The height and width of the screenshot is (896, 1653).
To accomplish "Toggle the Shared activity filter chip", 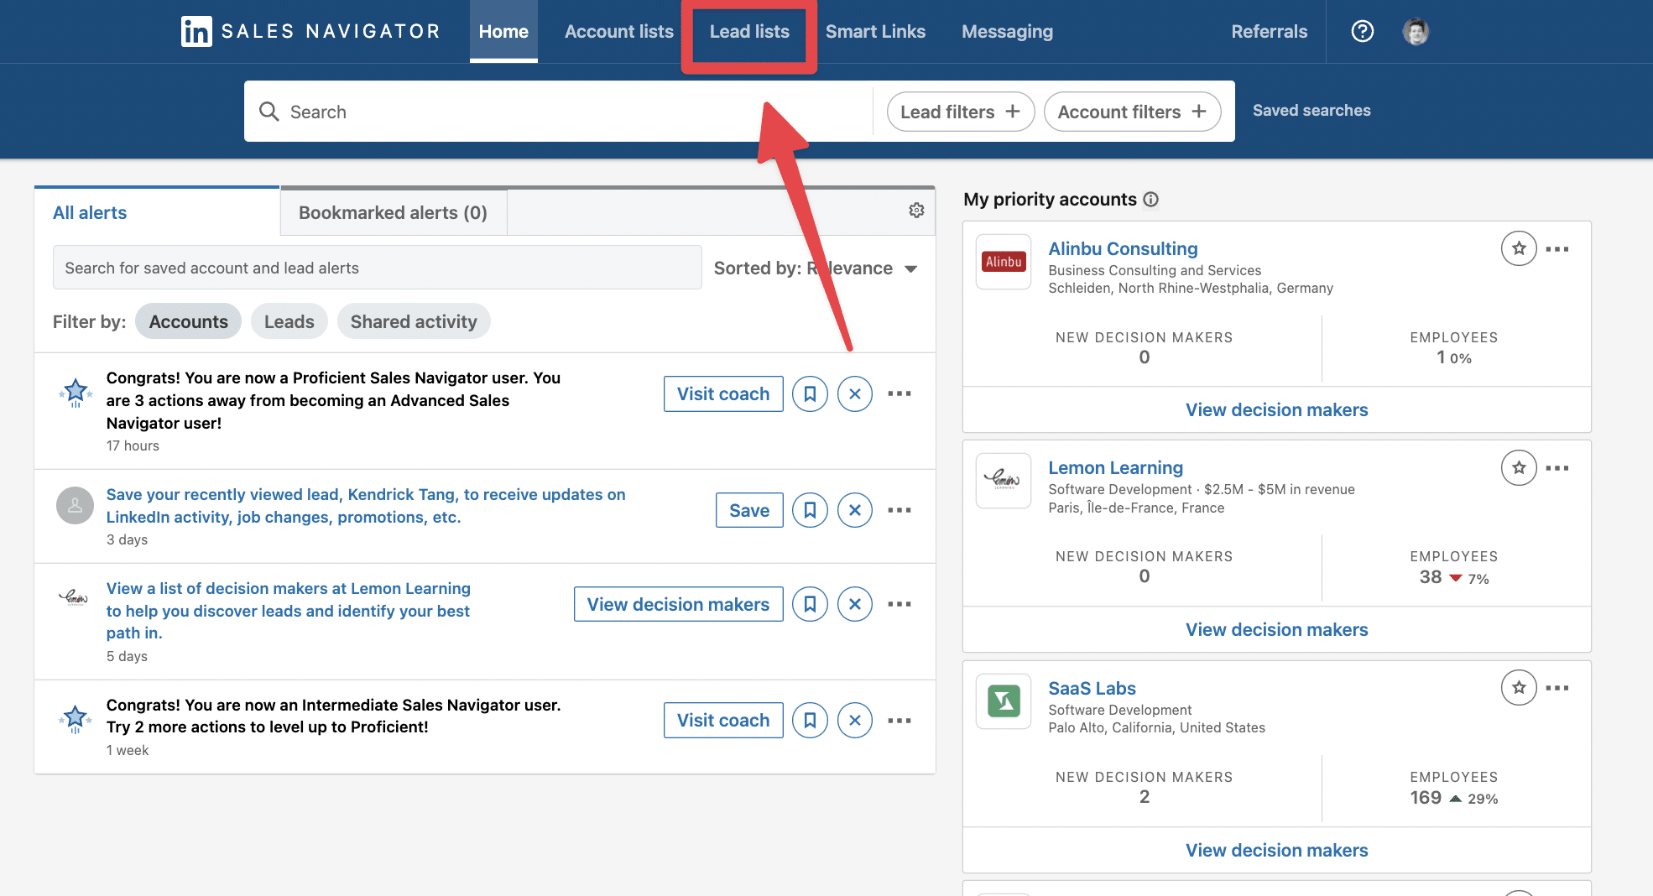I will point(414,321).
